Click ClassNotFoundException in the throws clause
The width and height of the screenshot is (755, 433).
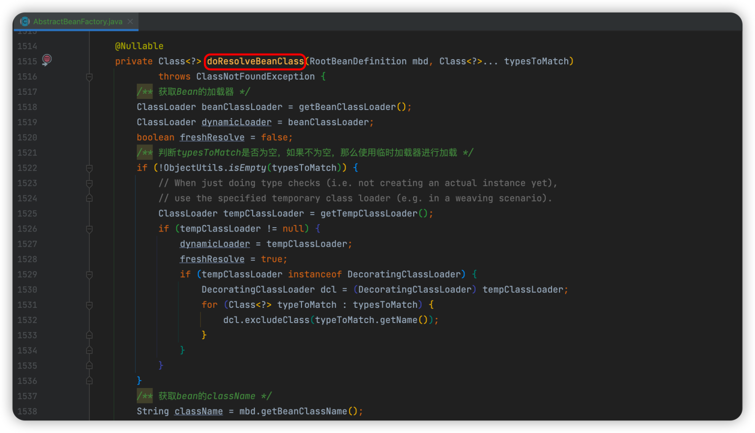tap(255, 76)
